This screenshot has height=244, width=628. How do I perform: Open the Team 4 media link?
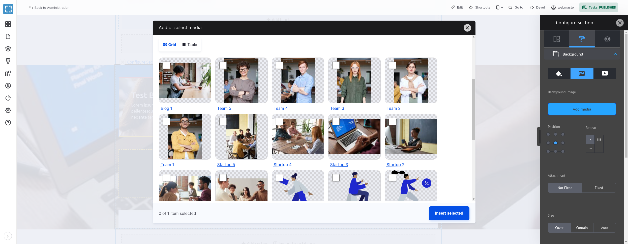pos(281,109)
